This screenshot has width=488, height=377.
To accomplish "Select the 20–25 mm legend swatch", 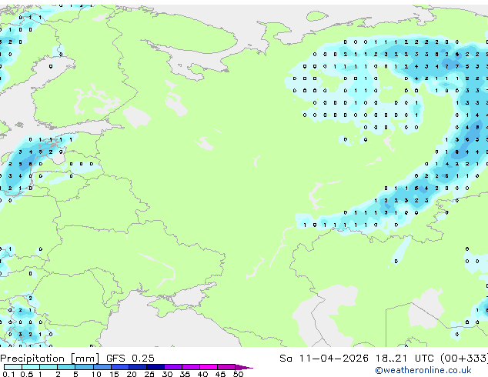I will tap(138, 367).
